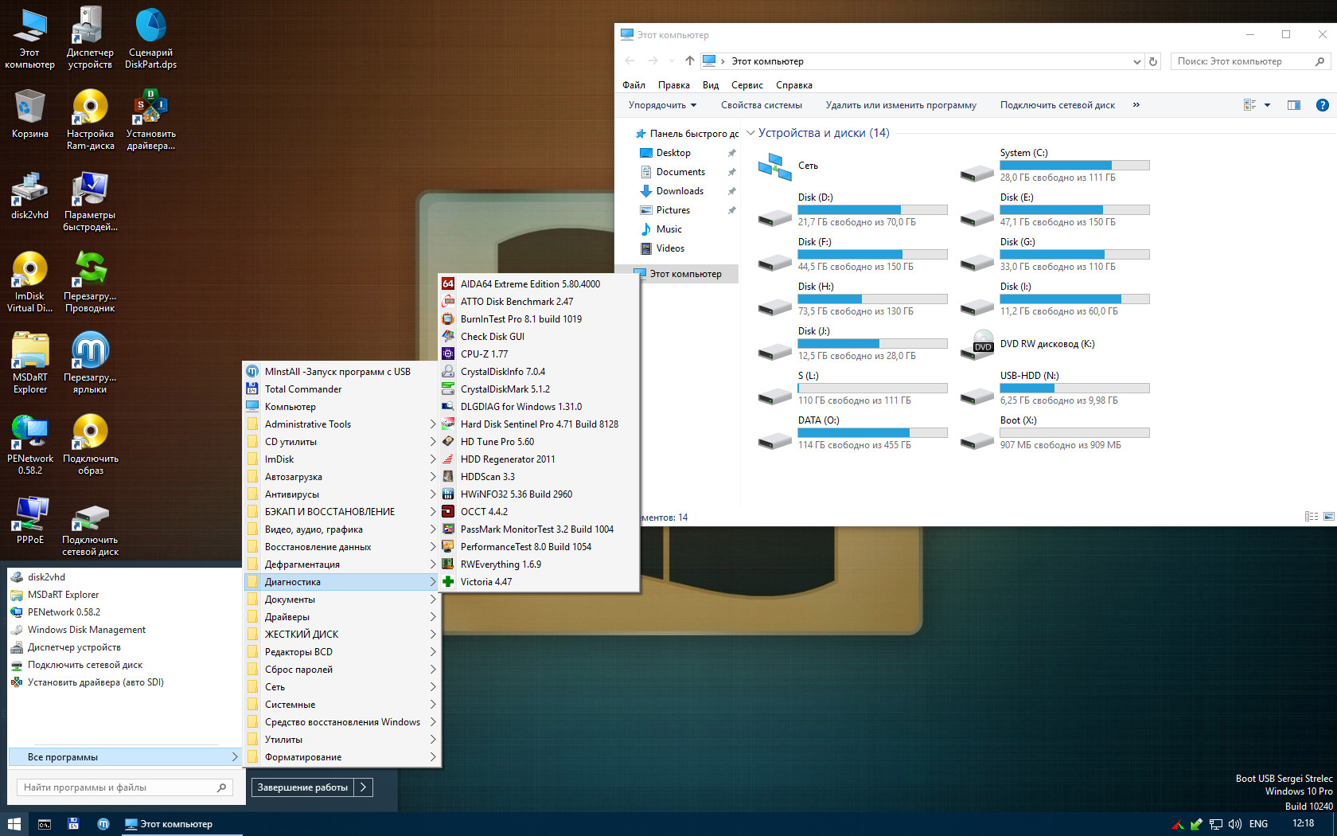The width and height of the screenshot is (1337, 836).
Task: Toggle the Explorer preview pane button
Action: pos(1294,105)
